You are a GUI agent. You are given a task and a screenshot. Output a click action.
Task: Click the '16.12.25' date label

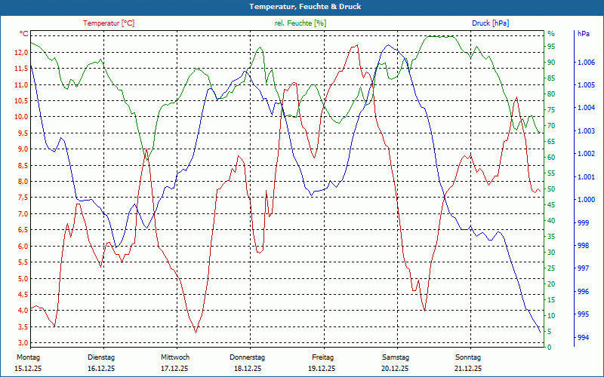(x=101, y=369)
